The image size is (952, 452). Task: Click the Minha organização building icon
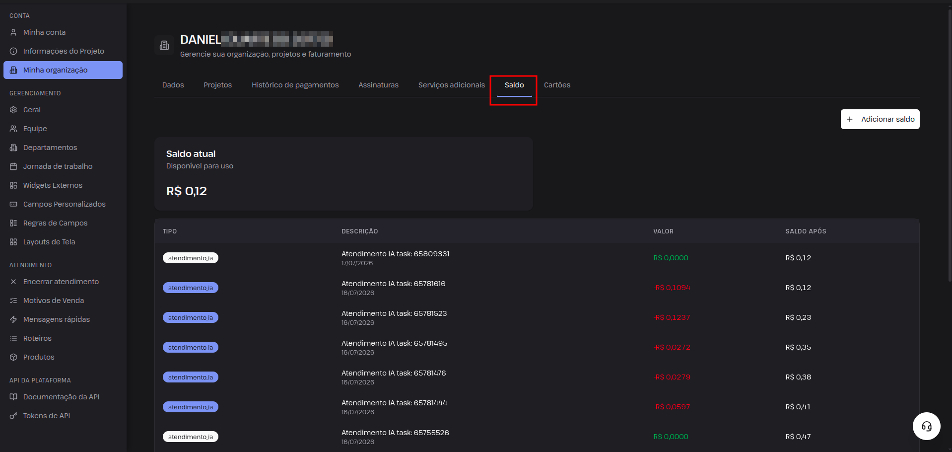13,70
